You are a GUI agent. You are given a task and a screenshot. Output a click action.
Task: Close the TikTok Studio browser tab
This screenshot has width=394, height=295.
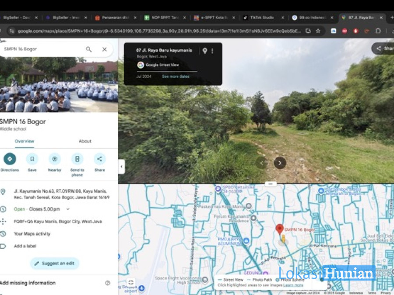click(x=283, y=17)
